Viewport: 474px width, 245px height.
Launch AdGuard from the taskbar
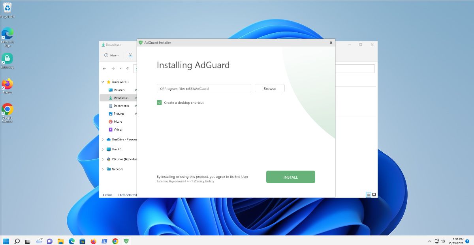click(x=126, y=240)
